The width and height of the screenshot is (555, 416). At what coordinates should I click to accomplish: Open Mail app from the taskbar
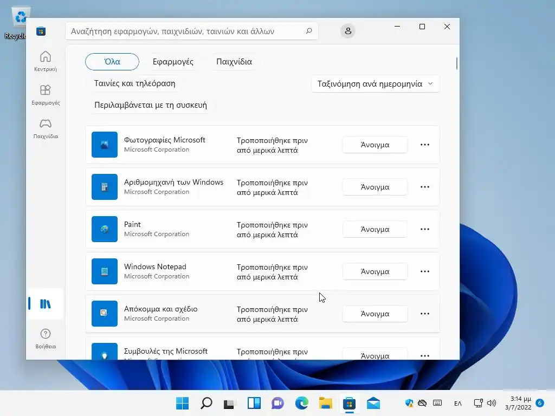click(x=373, y=403)
